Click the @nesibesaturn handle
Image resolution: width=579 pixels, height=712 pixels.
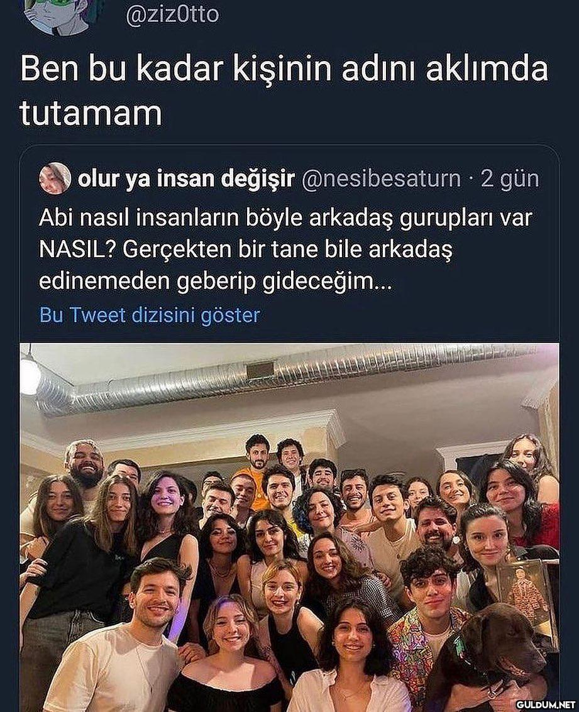pos(380,179)
